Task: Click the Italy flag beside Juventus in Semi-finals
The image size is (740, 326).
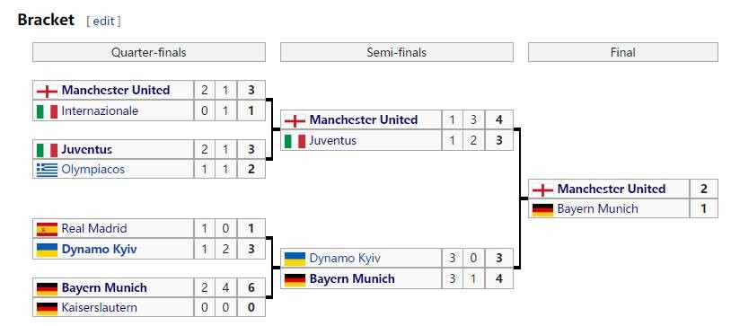Action: 295,141
